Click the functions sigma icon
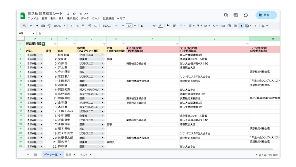Screen dimensions: 296x167 (255, 26)
